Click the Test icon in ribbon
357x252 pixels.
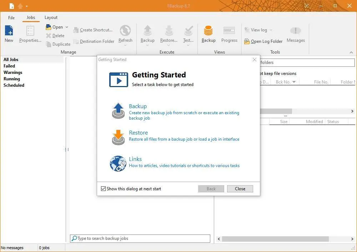pos(188,30)
